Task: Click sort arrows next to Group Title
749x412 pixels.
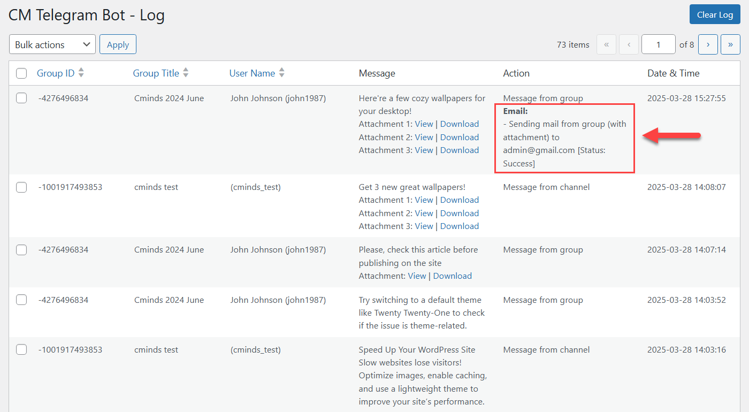Action: 186,73
